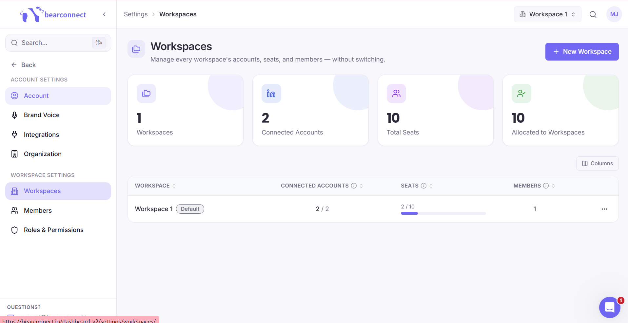Click the Workspaces stat card icon

146,94
